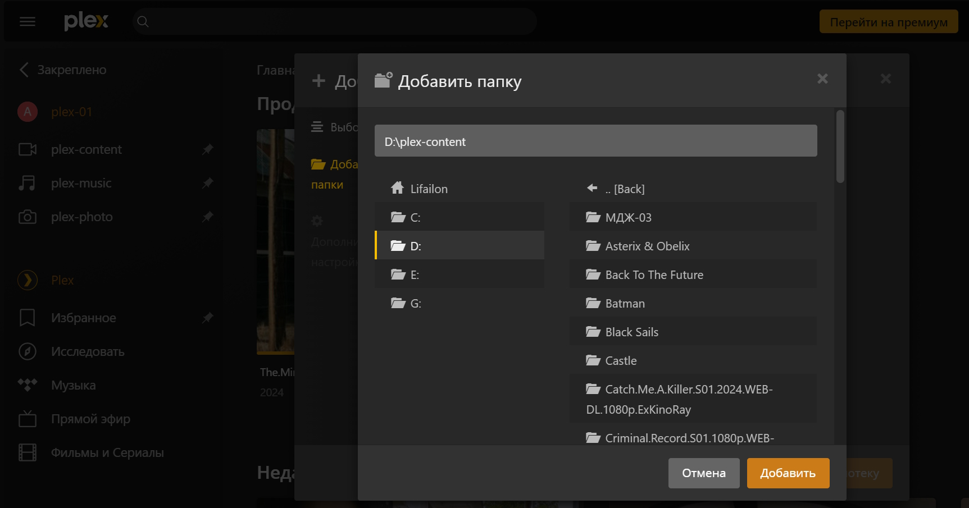Unpin plex-content using its pin icon
This screenshot has width=969, height=508.
pos(208,149)
